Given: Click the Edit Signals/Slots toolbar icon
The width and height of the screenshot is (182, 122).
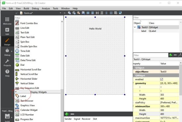Looking at the screenshot, I should click(x=74, y=13).
